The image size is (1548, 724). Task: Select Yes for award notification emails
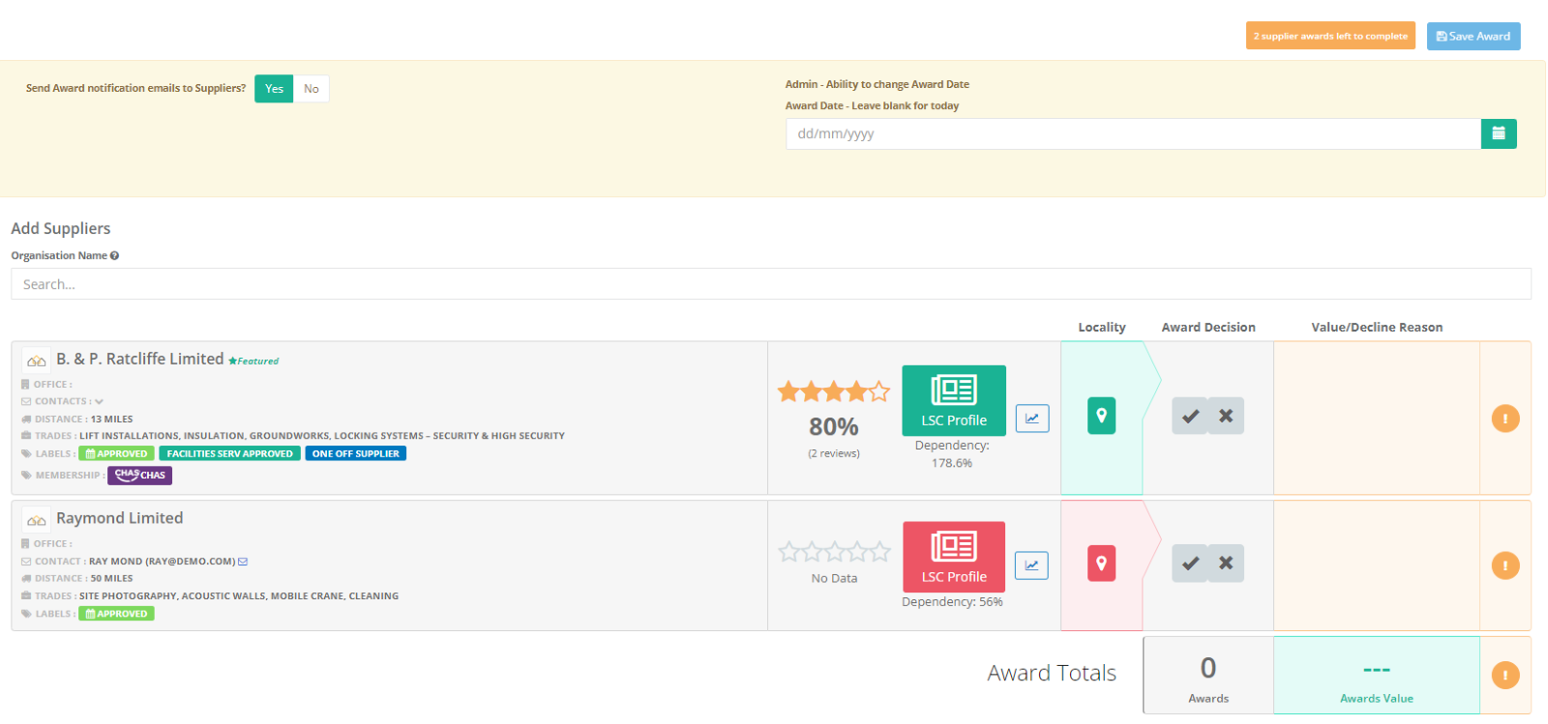pos(274,89)
